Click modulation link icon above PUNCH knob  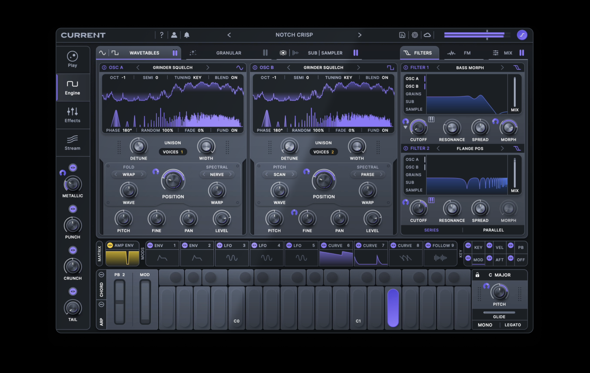tap(73, 209)
